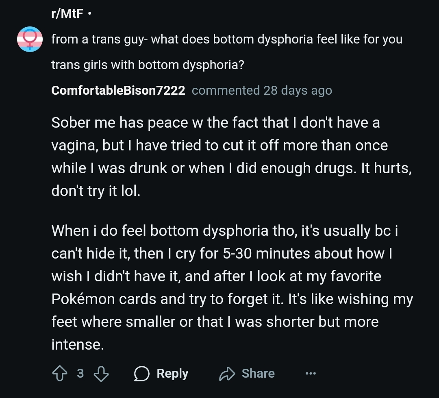Open the r/MtF subreddit avatar

[x=30, y=39]
